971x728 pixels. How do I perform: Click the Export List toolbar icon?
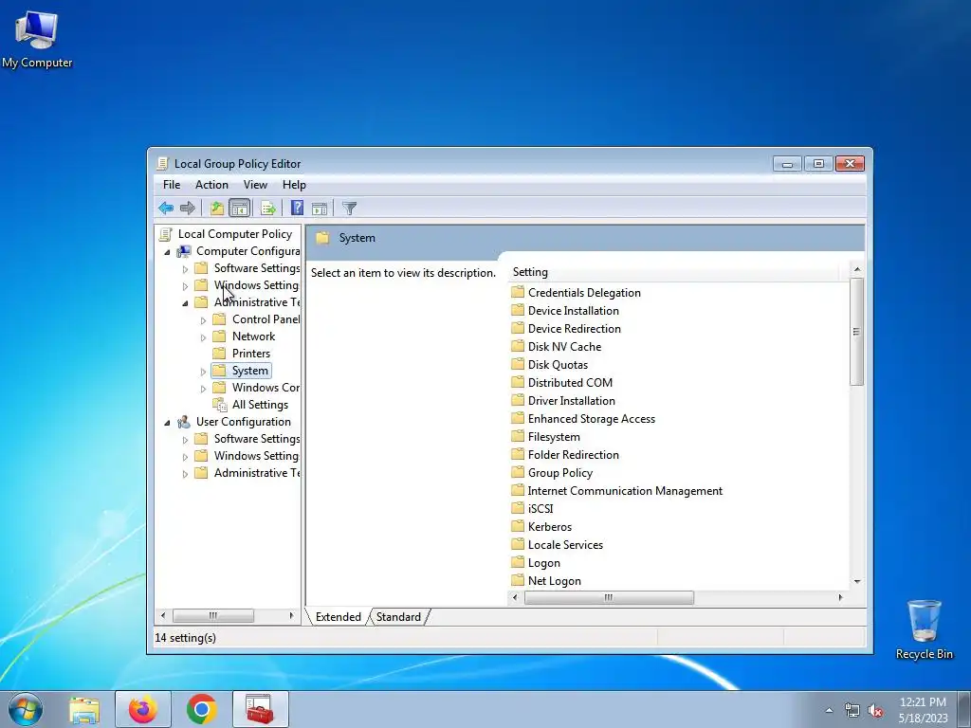(268, 208)
